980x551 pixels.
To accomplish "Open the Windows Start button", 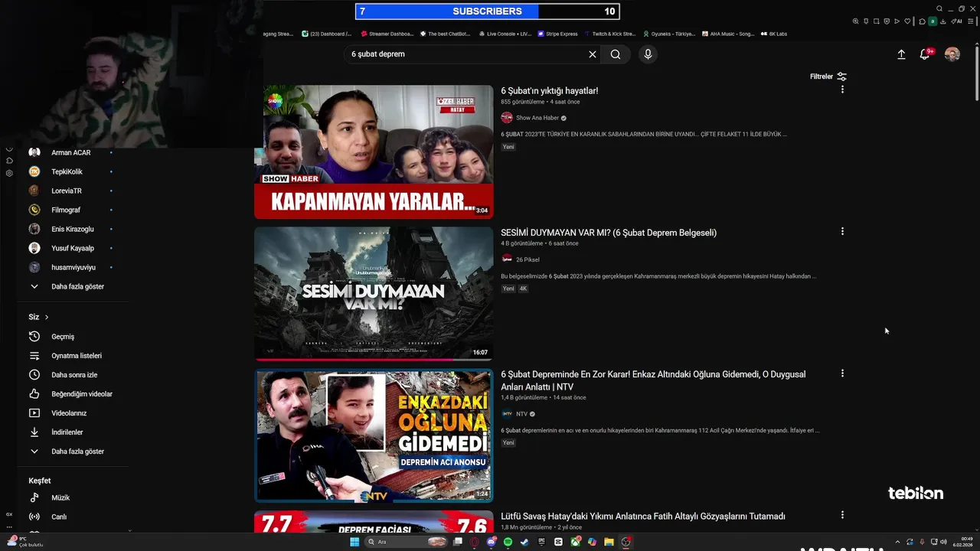I will (x=354, y=542).
